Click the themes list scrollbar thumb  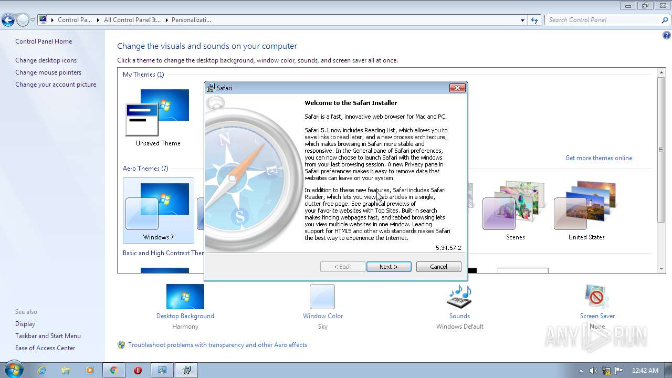point(661,150)
